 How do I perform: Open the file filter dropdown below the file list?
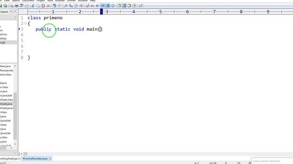[15, 153]
